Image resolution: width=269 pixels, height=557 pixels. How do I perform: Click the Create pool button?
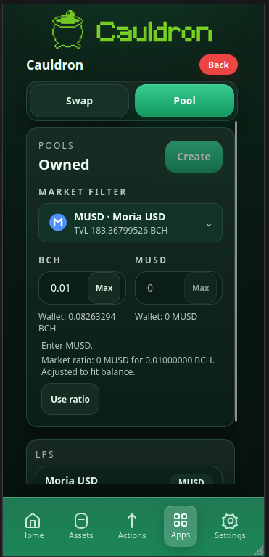(194, 157)
